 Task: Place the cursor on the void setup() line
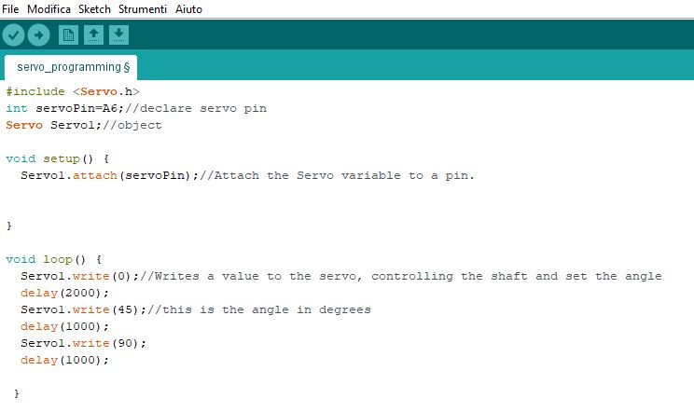click(57, 158)
